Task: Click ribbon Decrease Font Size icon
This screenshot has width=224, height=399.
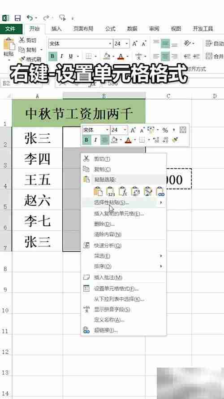Action: point(144,44)
